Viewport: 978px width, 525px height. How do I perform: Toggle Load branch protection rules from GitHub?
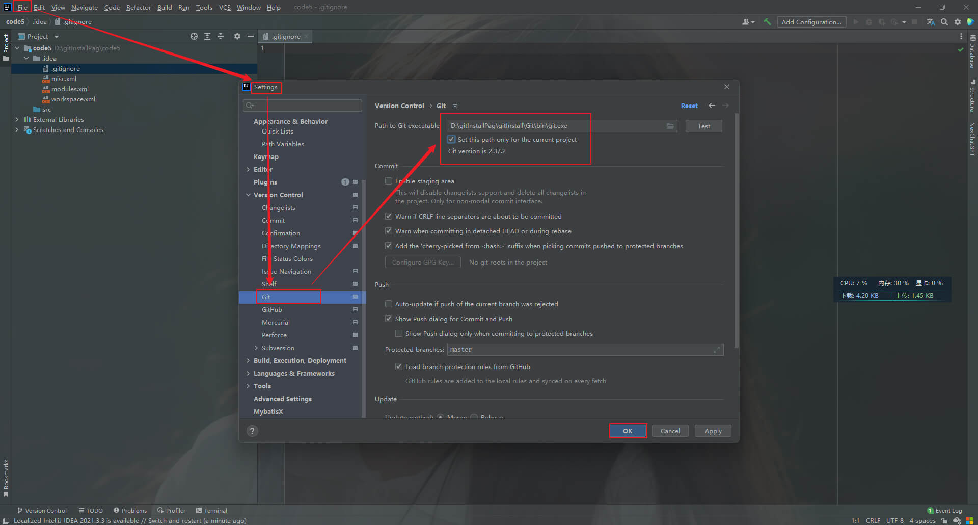coord(399,366)
